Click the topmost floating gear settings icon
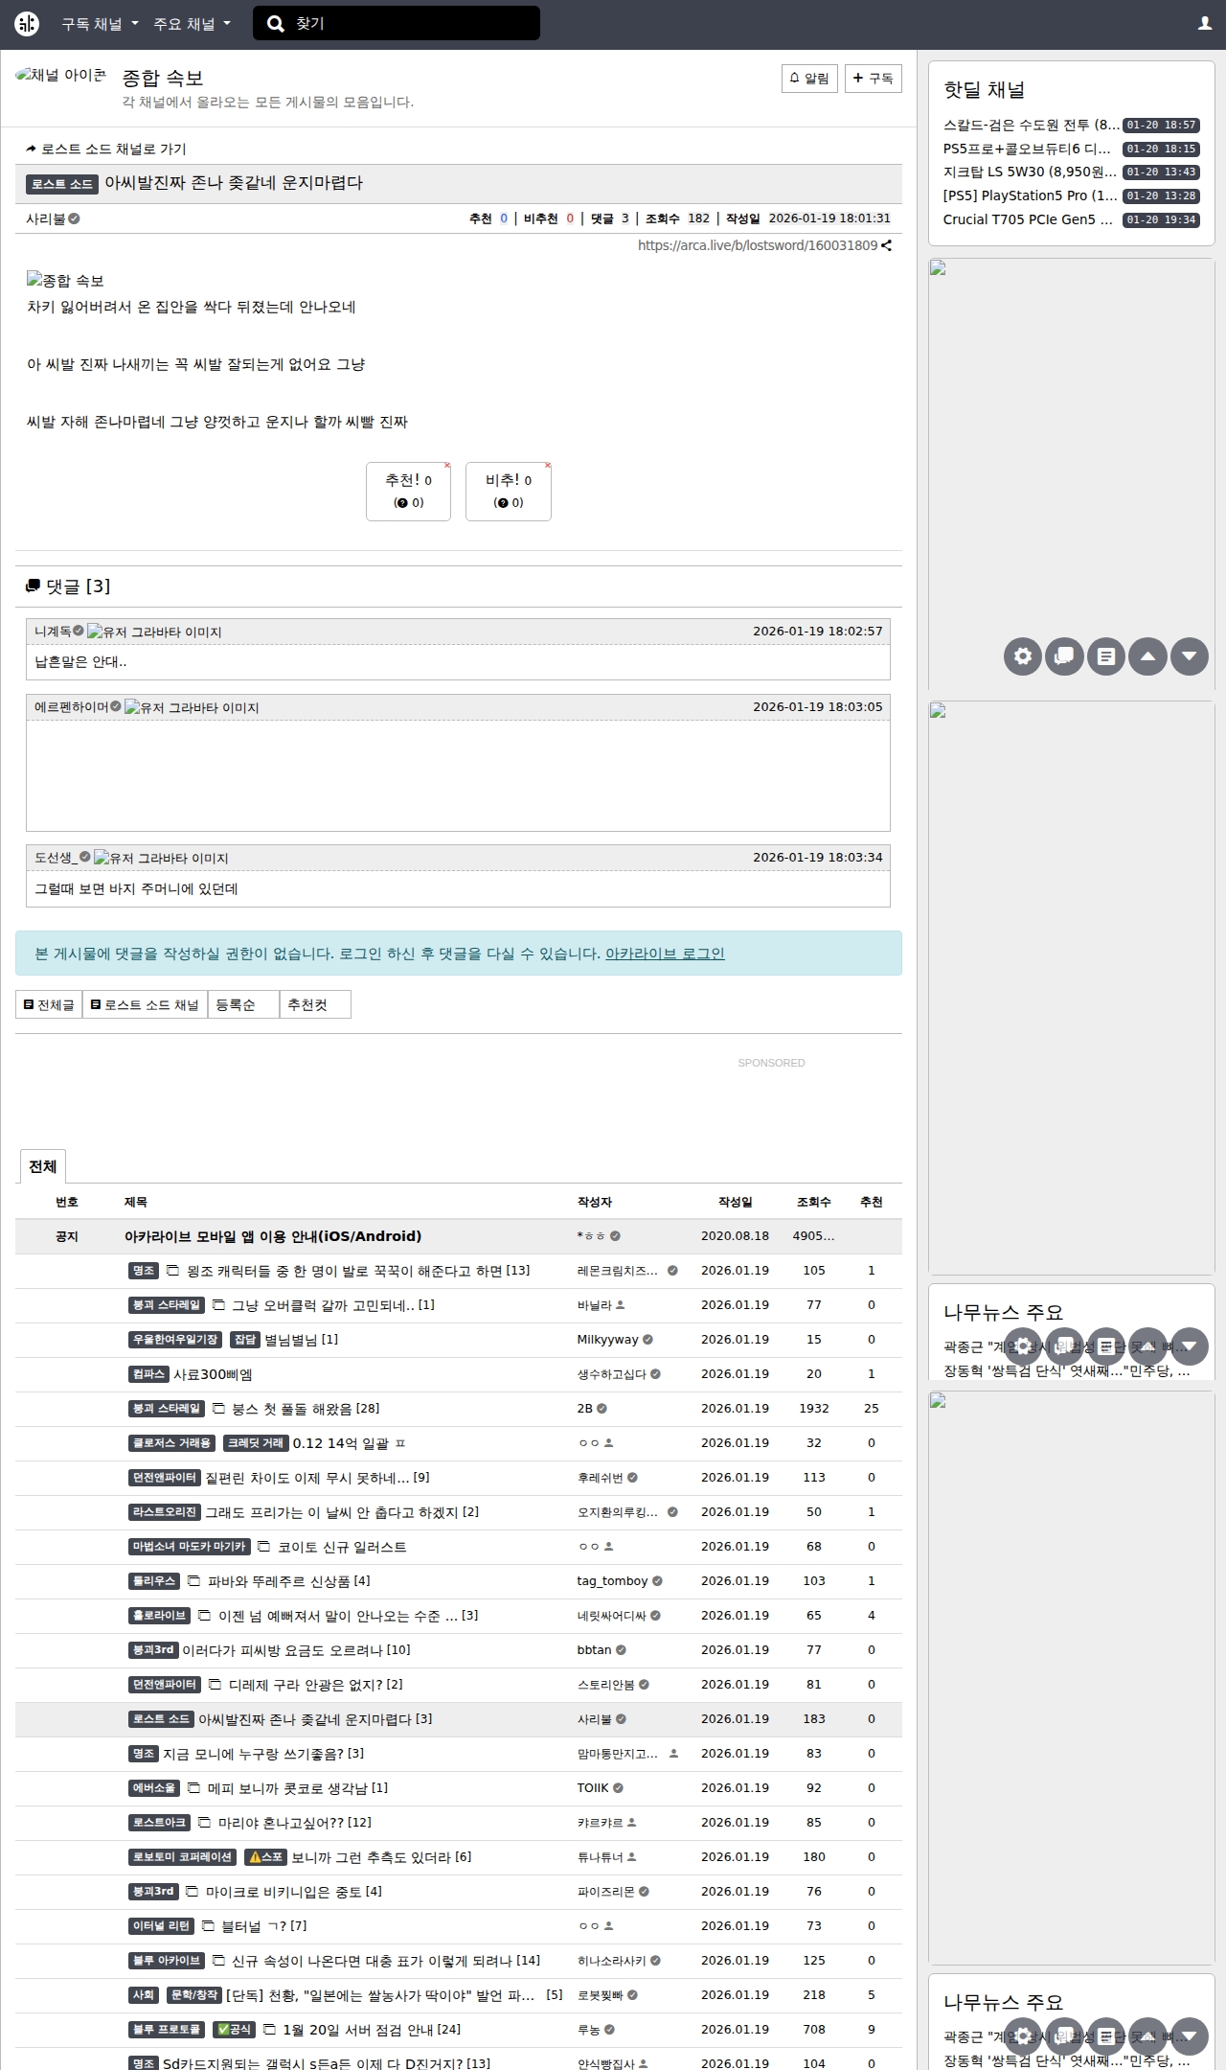The image size is (1226, 2070). click(1023, 656)
